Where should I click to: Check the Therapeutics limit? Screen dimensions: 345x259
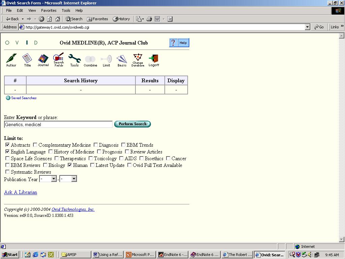click(x=57, y=158)
